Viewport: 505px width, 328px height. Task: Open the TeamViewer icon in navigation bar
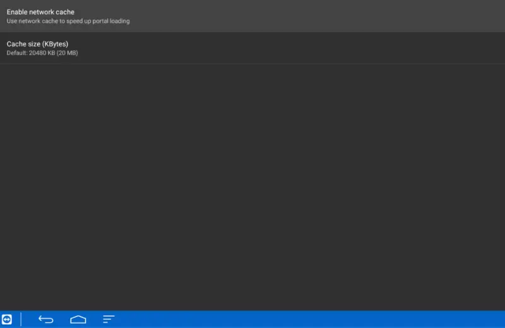[x=7, y=319]
